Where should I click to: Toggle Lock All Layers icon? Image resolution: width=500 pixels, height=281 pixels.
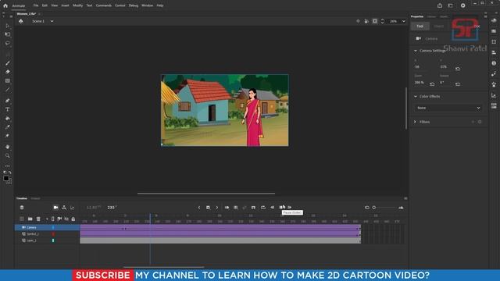pos(73,219)
